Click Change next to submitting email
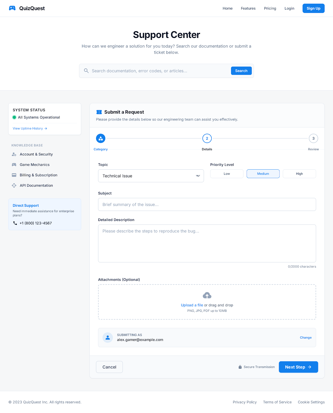 coord(306,337)
